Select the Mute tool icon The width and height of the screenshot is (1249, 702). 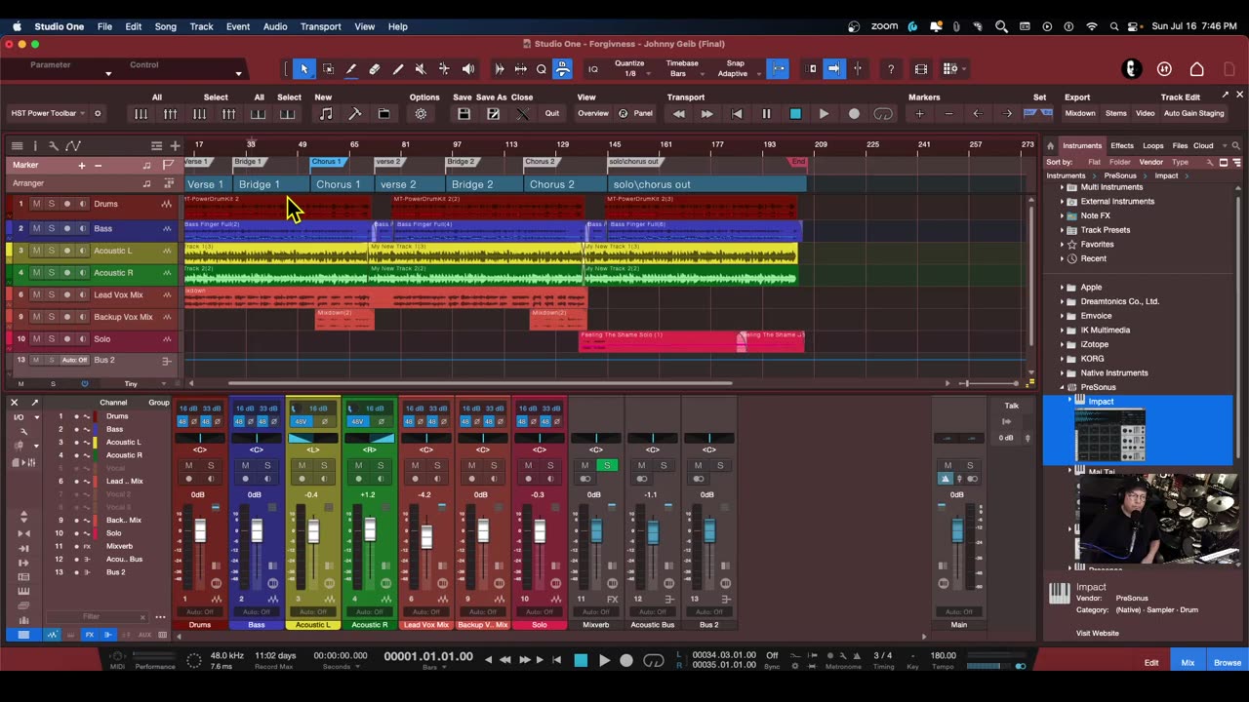pyautogui.click(x=421, y=69)
